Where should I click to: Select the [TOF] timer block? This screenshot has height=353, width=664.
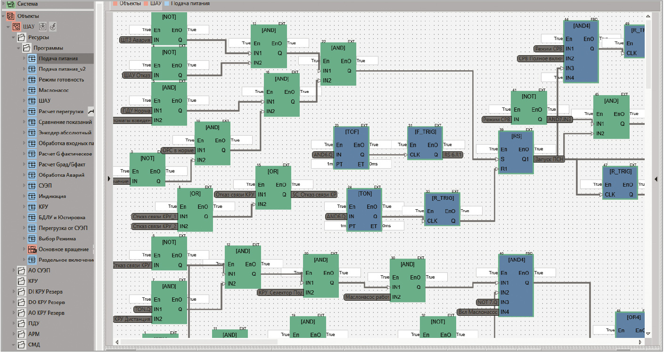(x=351, y=148)
